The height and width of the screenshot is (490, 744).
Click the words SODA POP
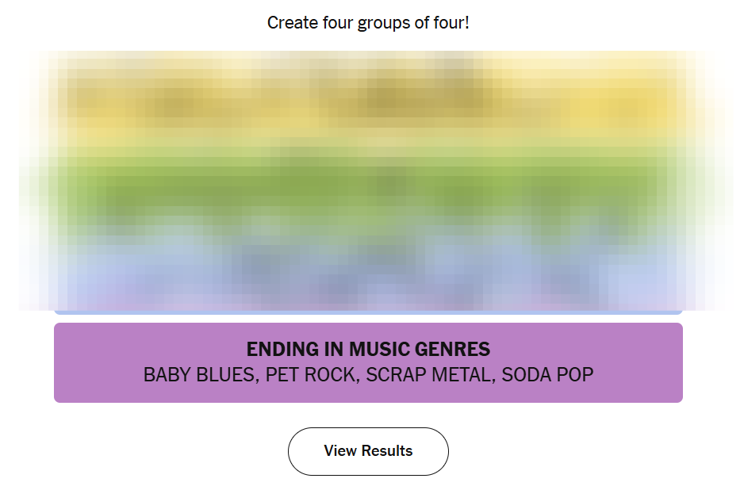(547, 375)
